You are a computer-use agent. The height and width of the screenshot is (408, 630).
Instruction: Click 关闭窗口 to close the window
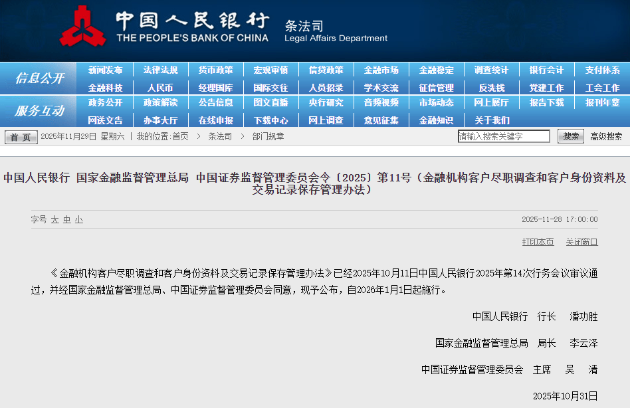tap(581, 242)
